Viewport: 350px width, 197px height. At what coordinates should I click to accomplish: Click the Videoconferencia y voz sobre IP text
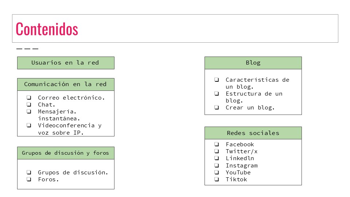(x=69, y=129)
